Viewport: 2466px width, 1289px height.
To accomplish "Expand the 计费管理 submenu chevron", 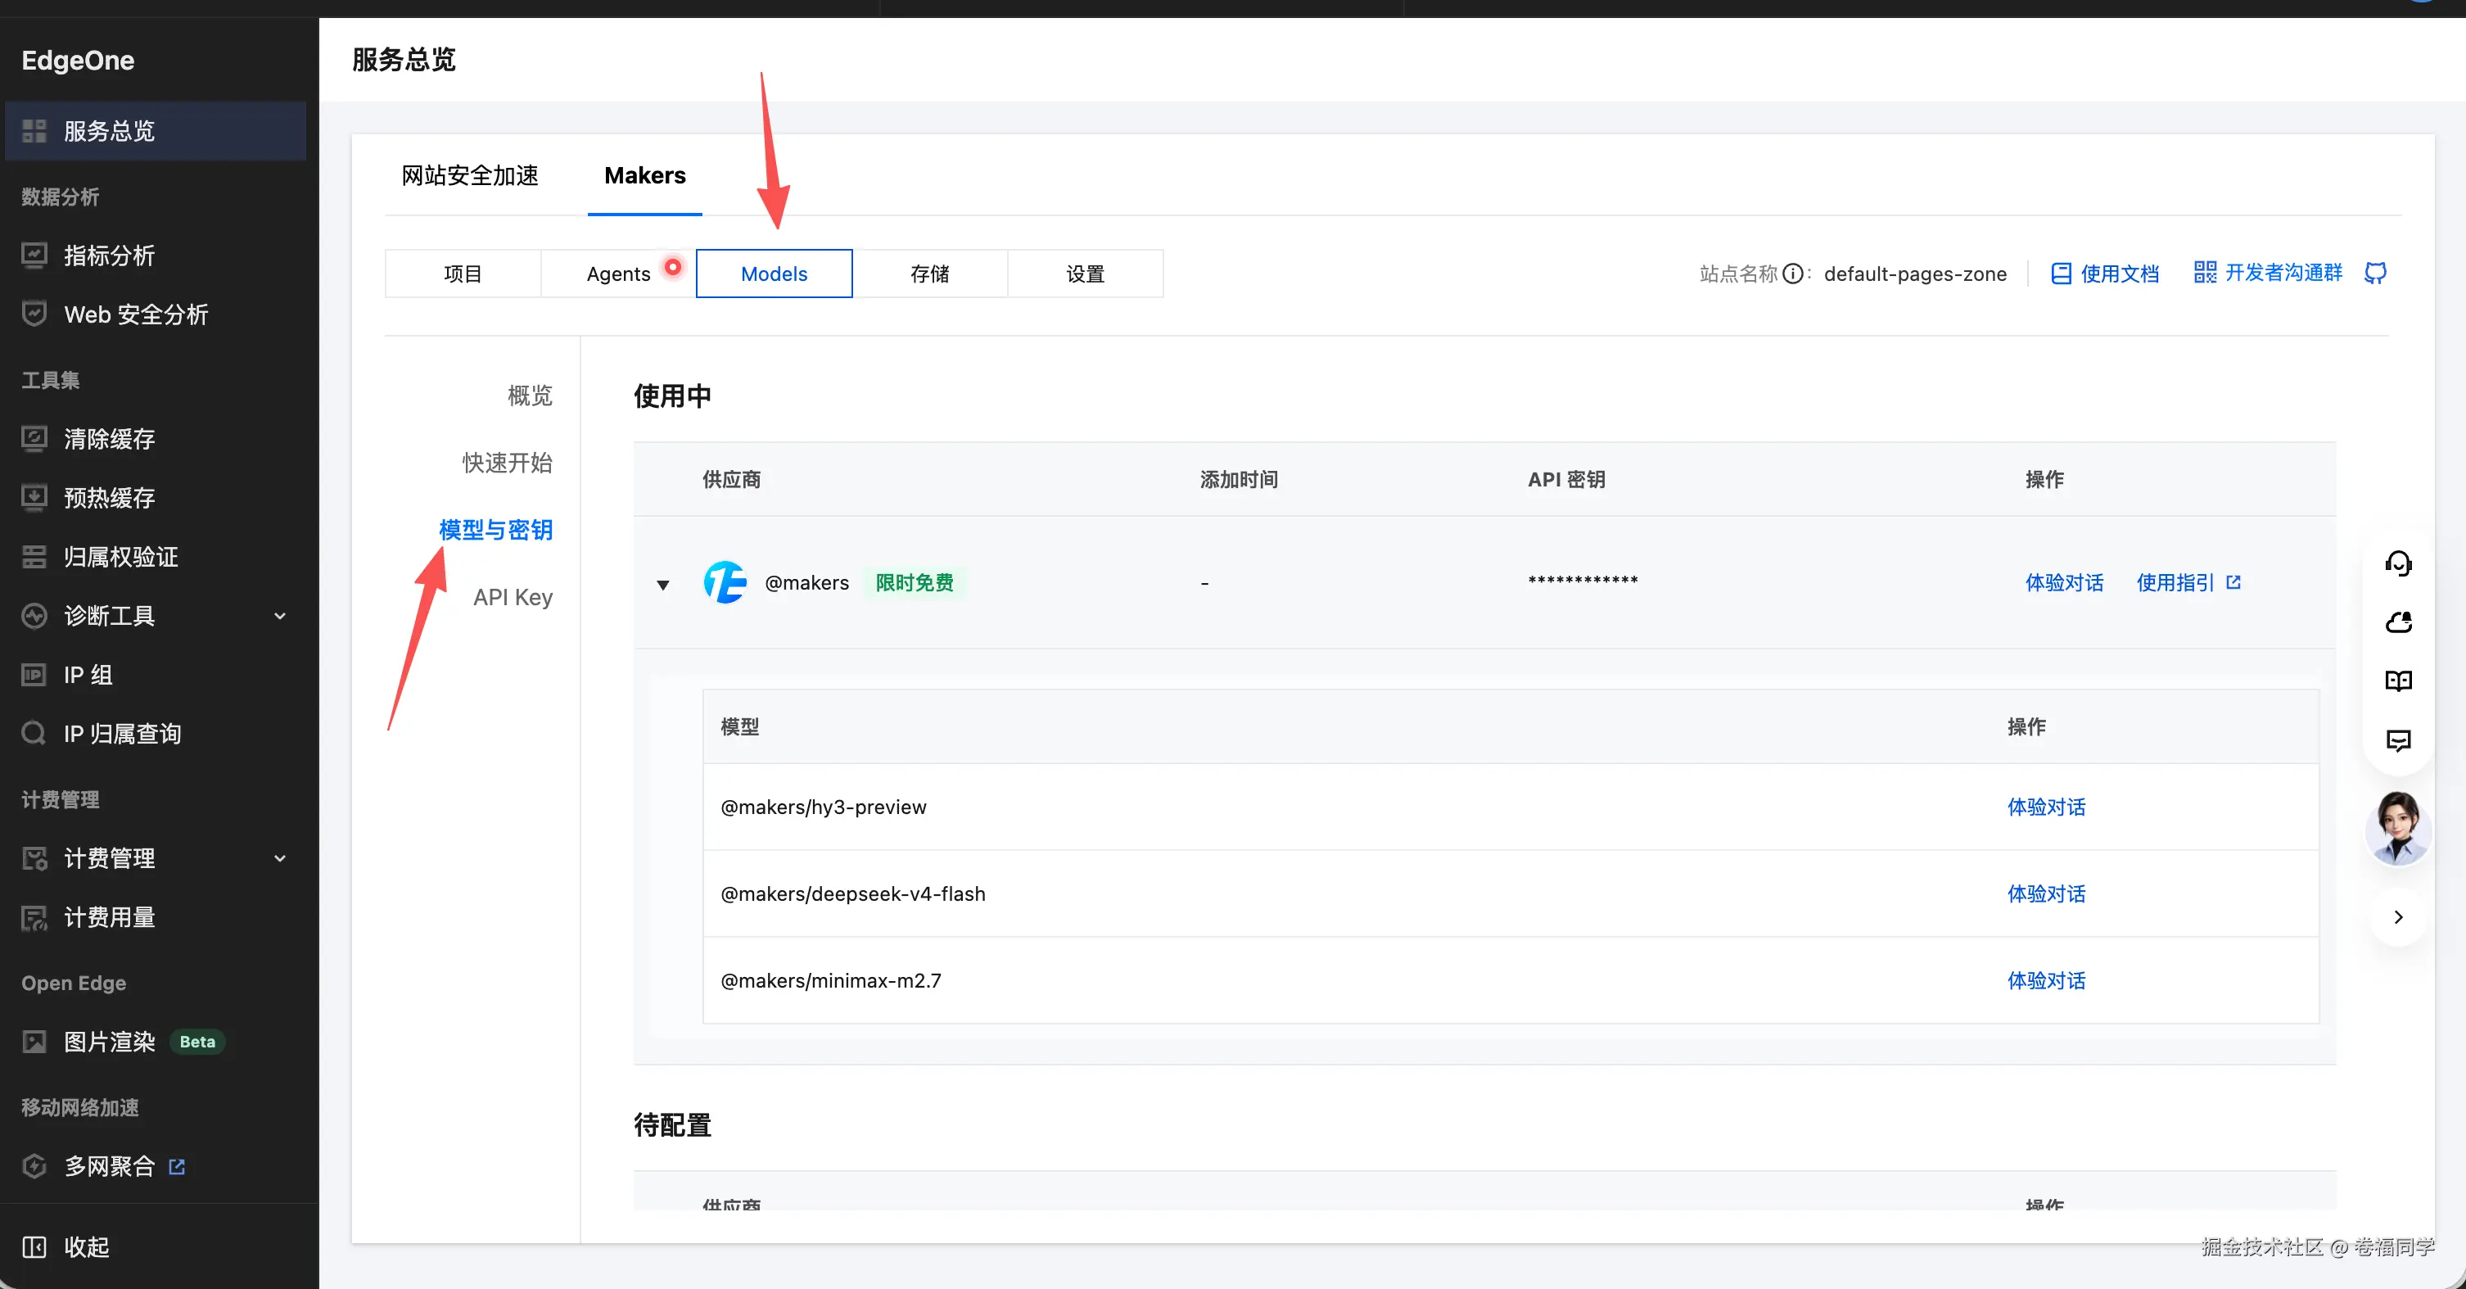I will (x=281, y=858).
